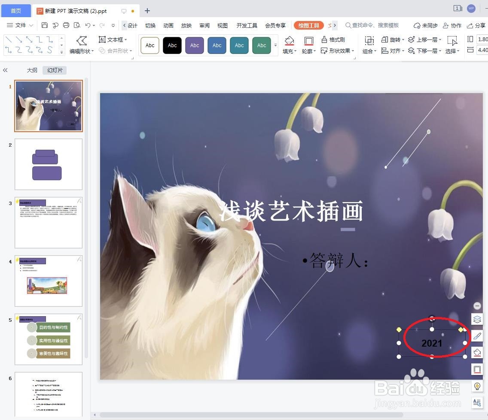
Task: Click the Undo arrow icon
Action: click(88, 25)
